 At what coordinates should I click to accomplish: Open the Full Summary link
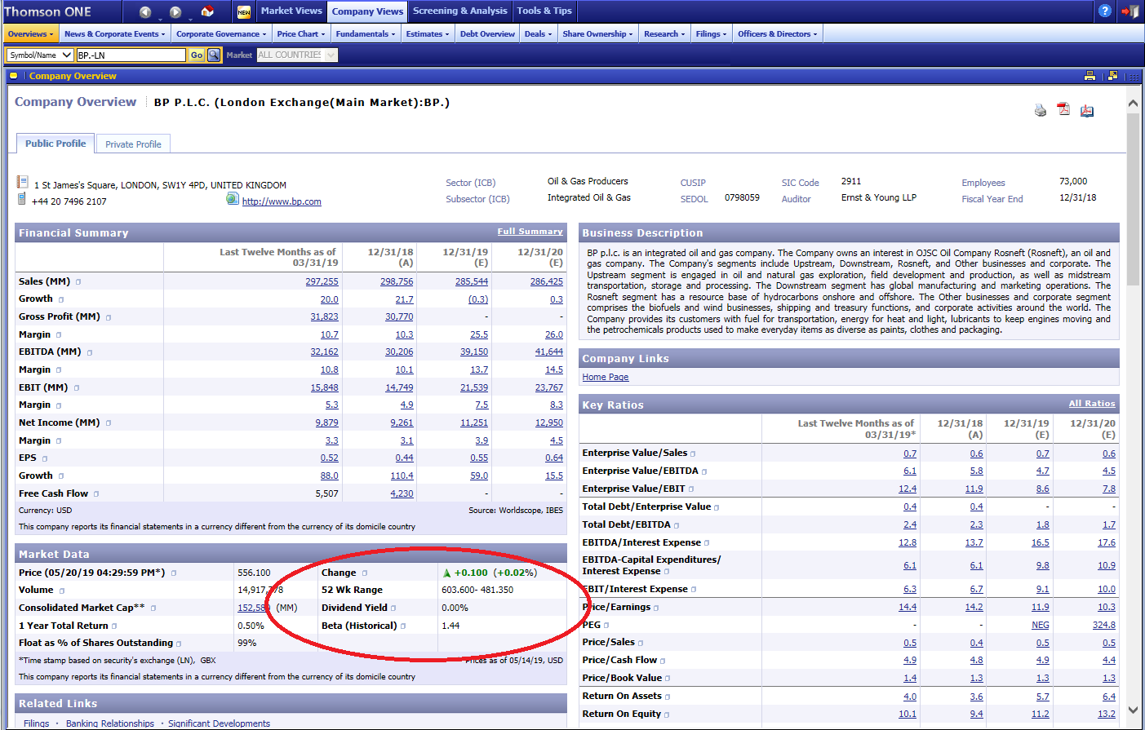[530, 232]
